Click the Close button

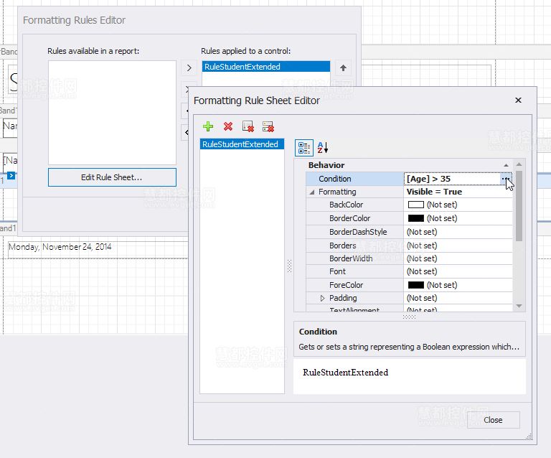(x=493, y=420)
